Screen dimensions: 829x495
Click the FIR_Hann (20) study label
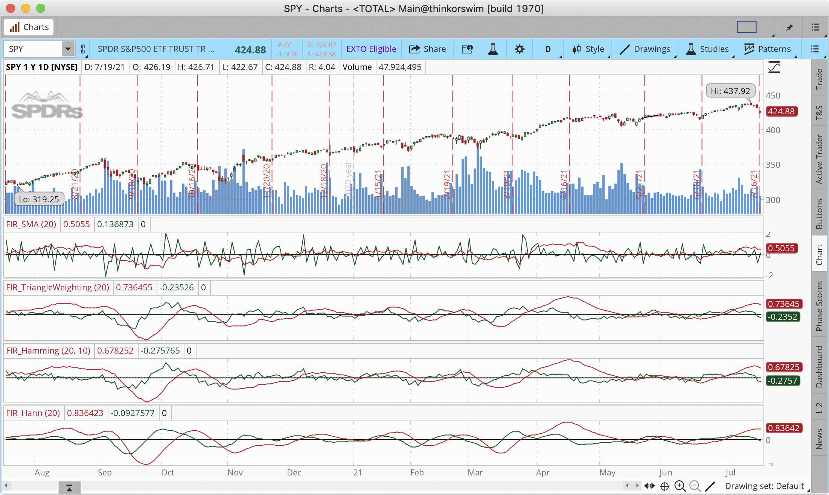coord(33,413)
